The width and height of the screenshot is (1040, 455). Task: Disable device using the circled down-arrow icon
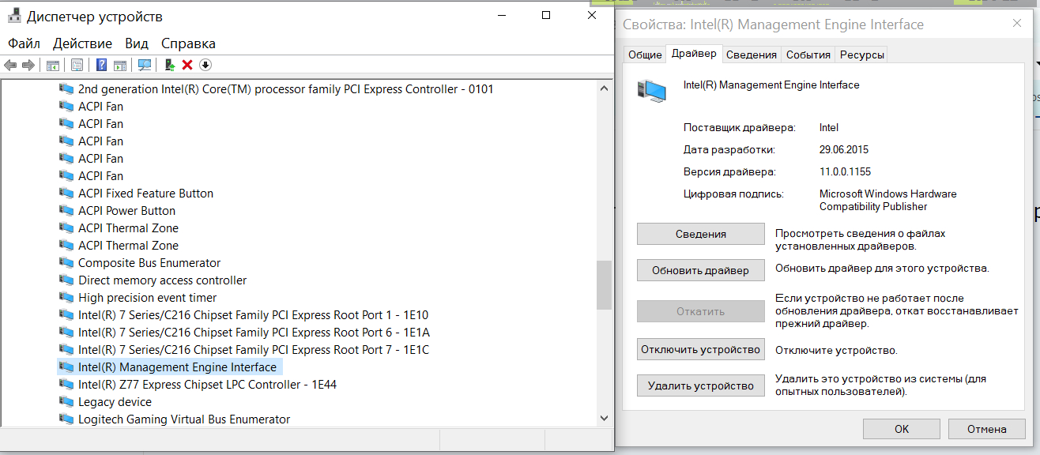tap(205, 65)
